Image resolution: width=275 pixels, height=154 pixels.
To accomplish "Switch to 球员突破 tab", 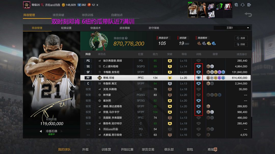I will pos(58,15).
